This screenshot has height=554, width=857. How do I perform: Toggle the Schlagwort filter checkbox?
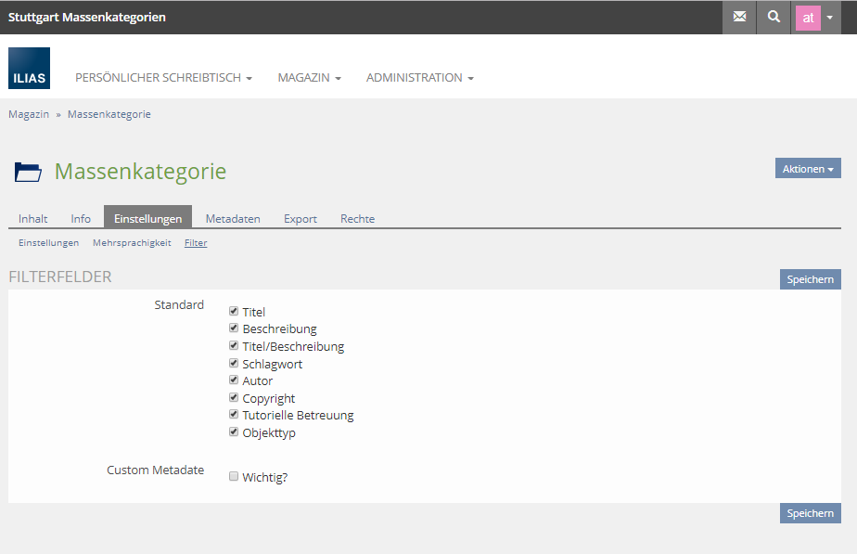[234, 364]
